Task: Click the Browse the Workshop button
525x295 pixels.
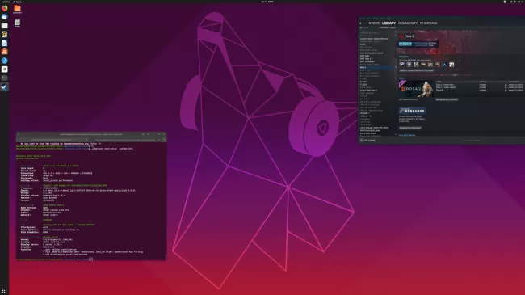Action: tap(410, 128)
